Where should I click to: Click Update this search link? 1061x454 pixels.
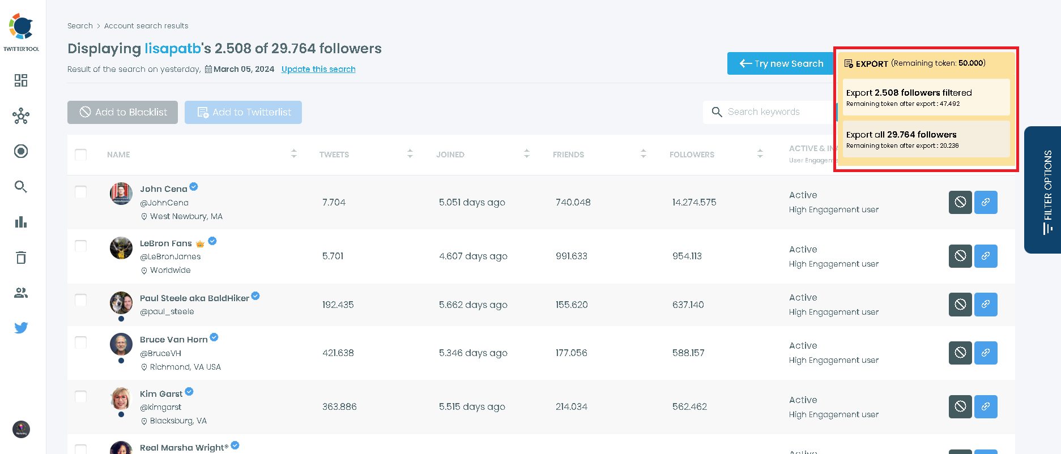click(318, 69)
